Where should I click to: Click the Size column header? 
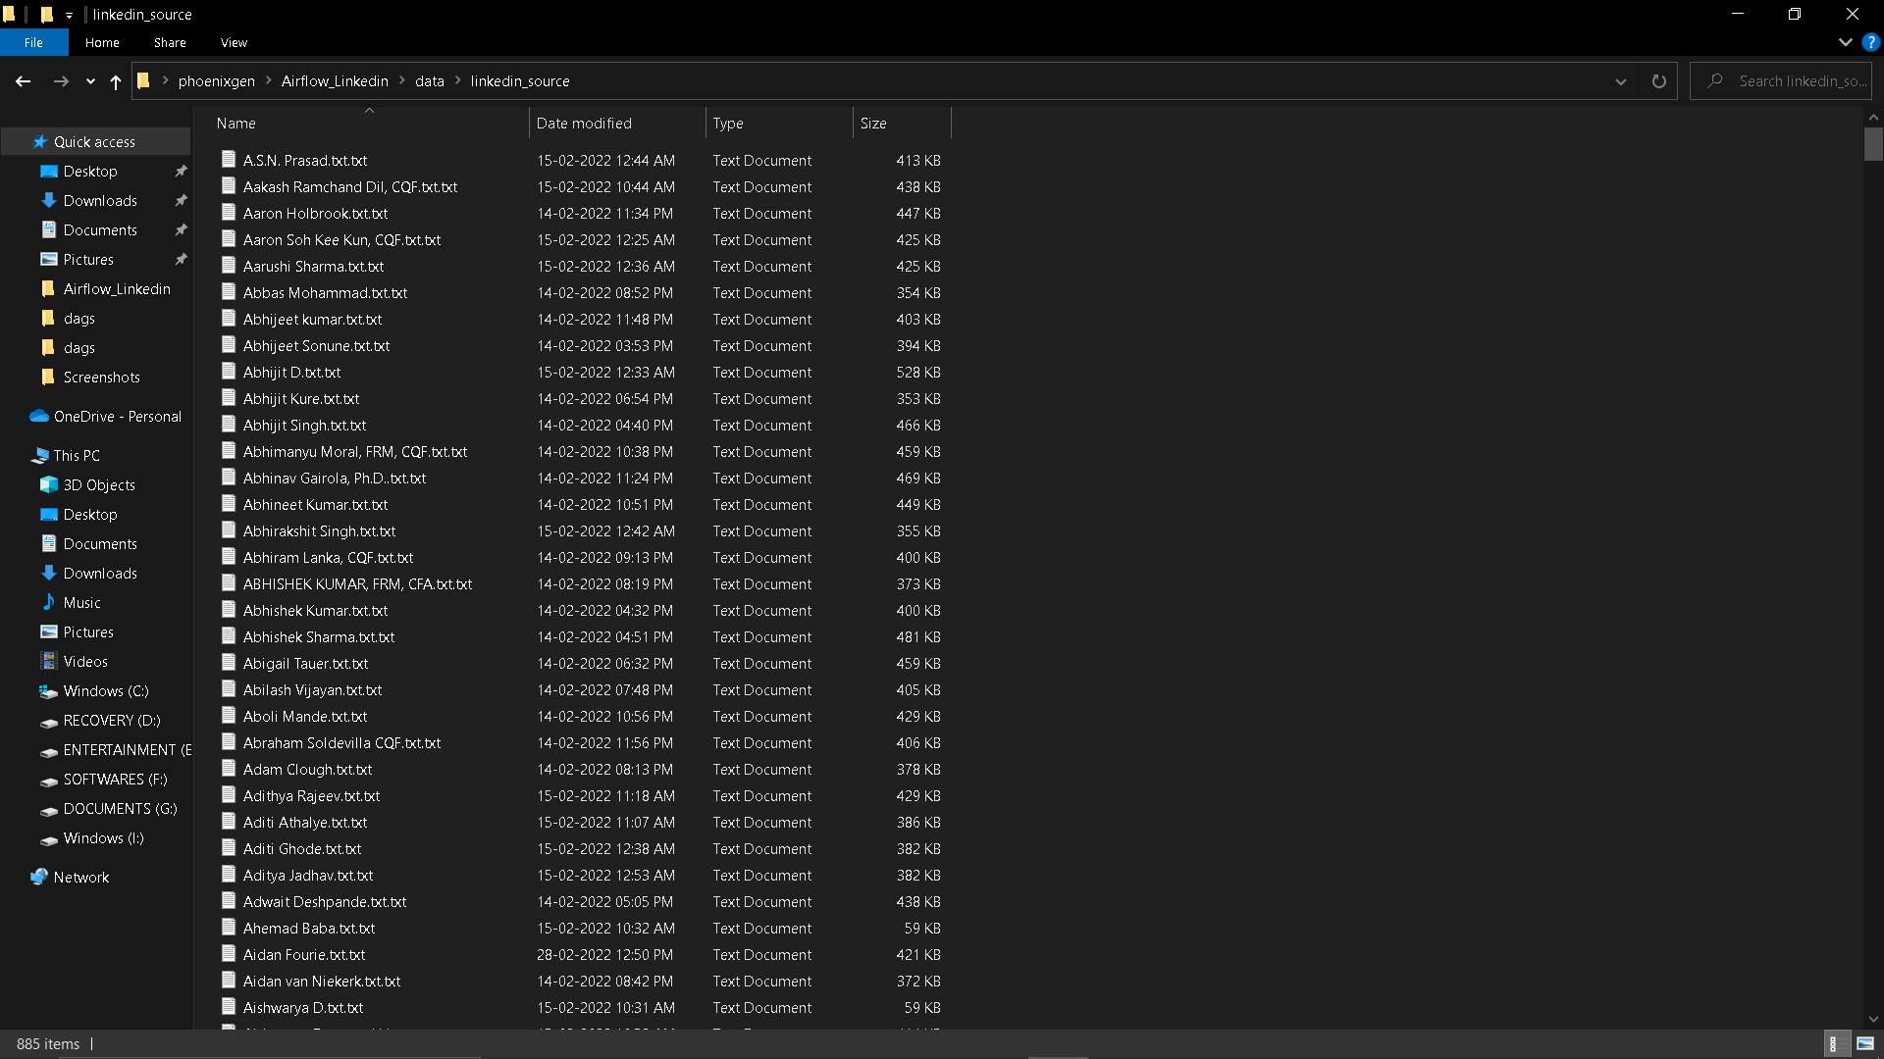(x=873, y=124)
